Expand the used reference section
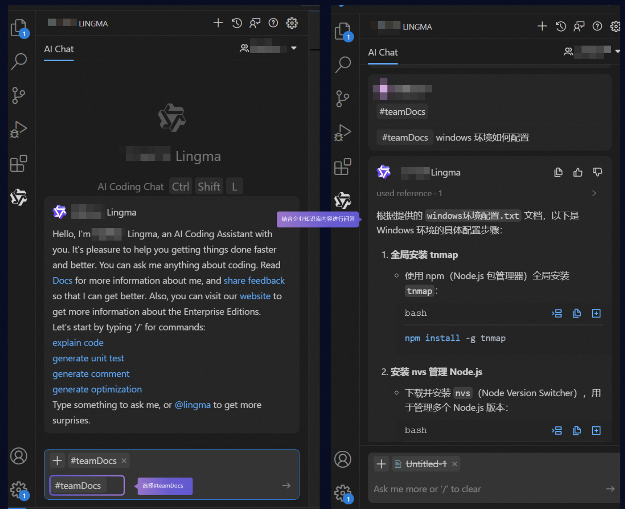Screen dimensions: 625x509 [594, 193]
